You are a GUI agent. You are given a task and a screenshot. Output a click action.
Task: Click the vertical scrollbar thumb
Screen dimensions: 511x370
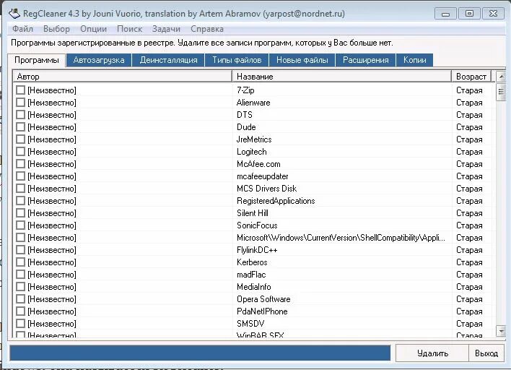[501, 92]
